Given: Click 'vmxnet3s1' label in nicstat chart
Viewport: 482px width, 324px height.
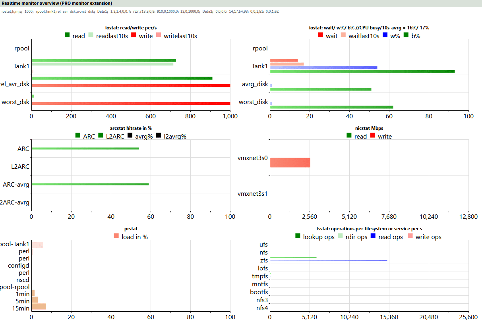Looking at the screenshot, I should (x=252, y=194).
